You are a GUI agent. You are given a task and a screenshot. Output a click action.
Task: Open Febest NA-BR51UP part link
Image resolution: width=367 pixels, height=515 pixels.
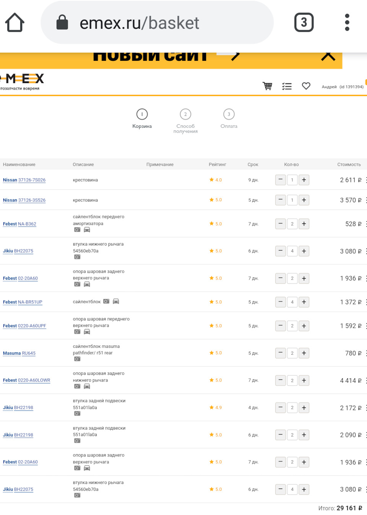tap(23, 302)
